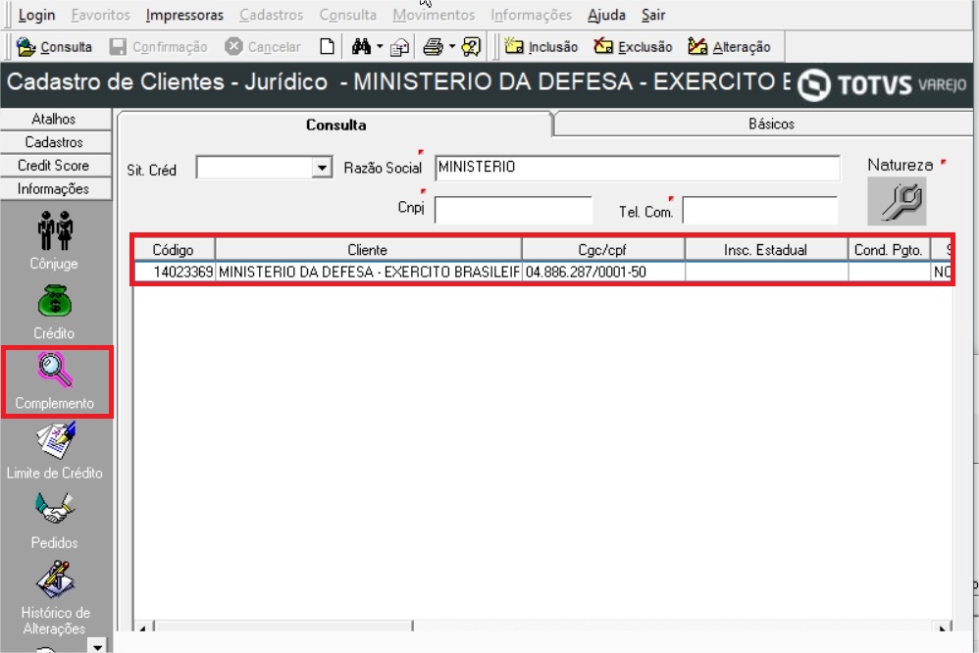The height and width of the screenshot is (653, 979).
Task: Click the help question mark icon
Action: [x=472, y=47]
